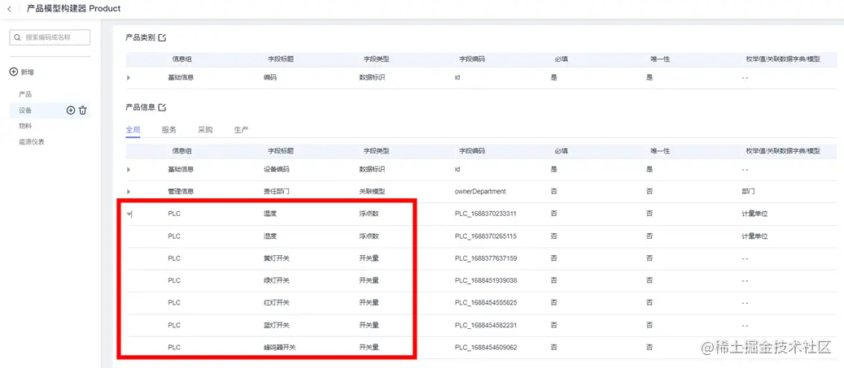Switch to the 采购 tab
844x368 pixels.
pyautogui.click(x=205, y=130)
